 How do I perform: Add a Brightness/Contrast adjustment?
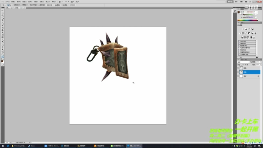click(x=243, y=29)
